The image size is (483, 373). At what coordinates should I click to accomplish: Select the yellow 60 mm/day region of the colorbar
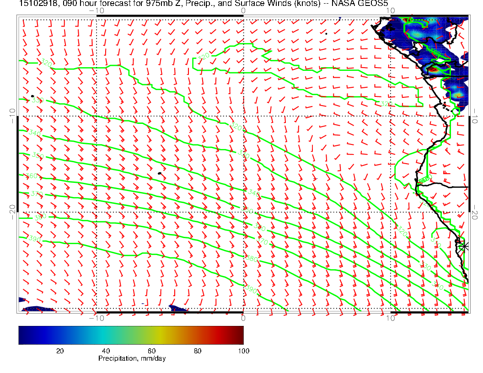click(152, 335)
